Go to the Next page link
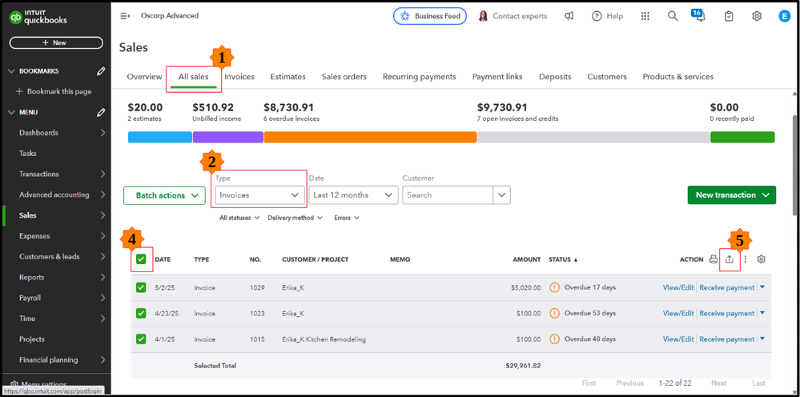Screen dimensions: 800x397 (x=719, y=383)
